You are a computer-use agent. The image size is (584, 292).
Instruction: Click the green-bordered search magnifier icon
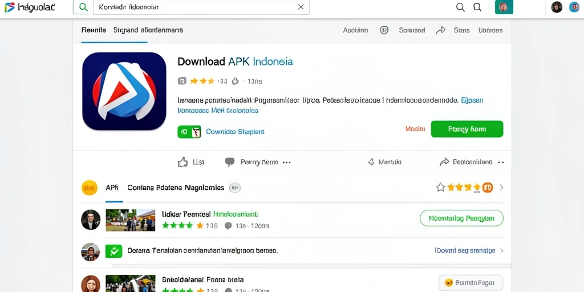83,7
